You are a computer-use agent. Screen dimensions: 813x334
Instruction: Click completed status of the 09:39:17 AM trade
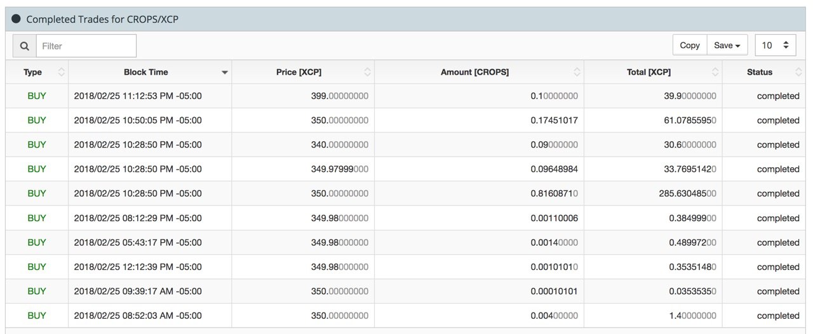[778, 292]
